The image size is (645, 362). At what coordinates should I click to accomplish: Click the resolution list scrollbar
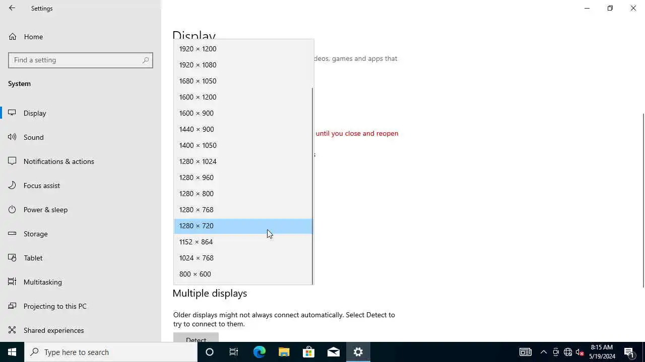(x=313, y=186)
